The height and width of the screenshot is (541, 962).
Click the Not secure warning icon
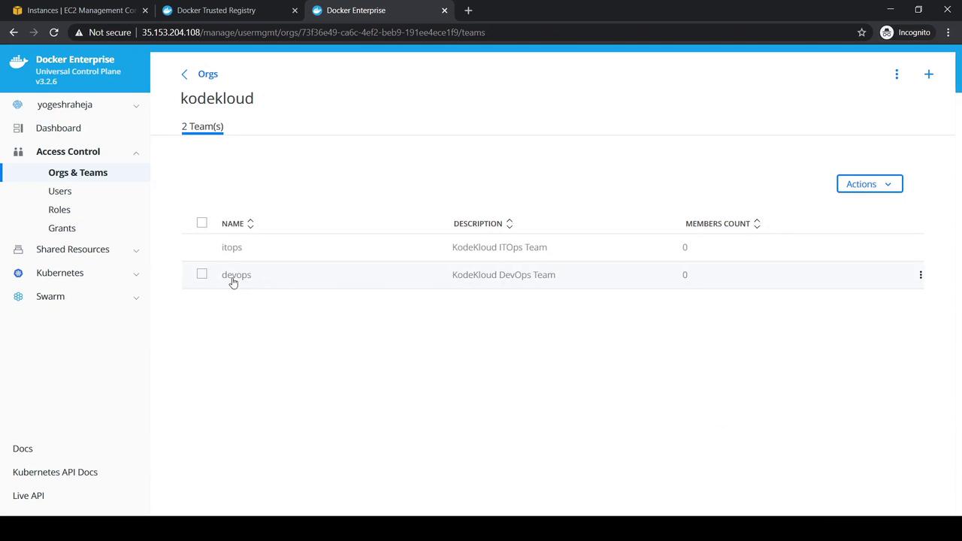78,32
